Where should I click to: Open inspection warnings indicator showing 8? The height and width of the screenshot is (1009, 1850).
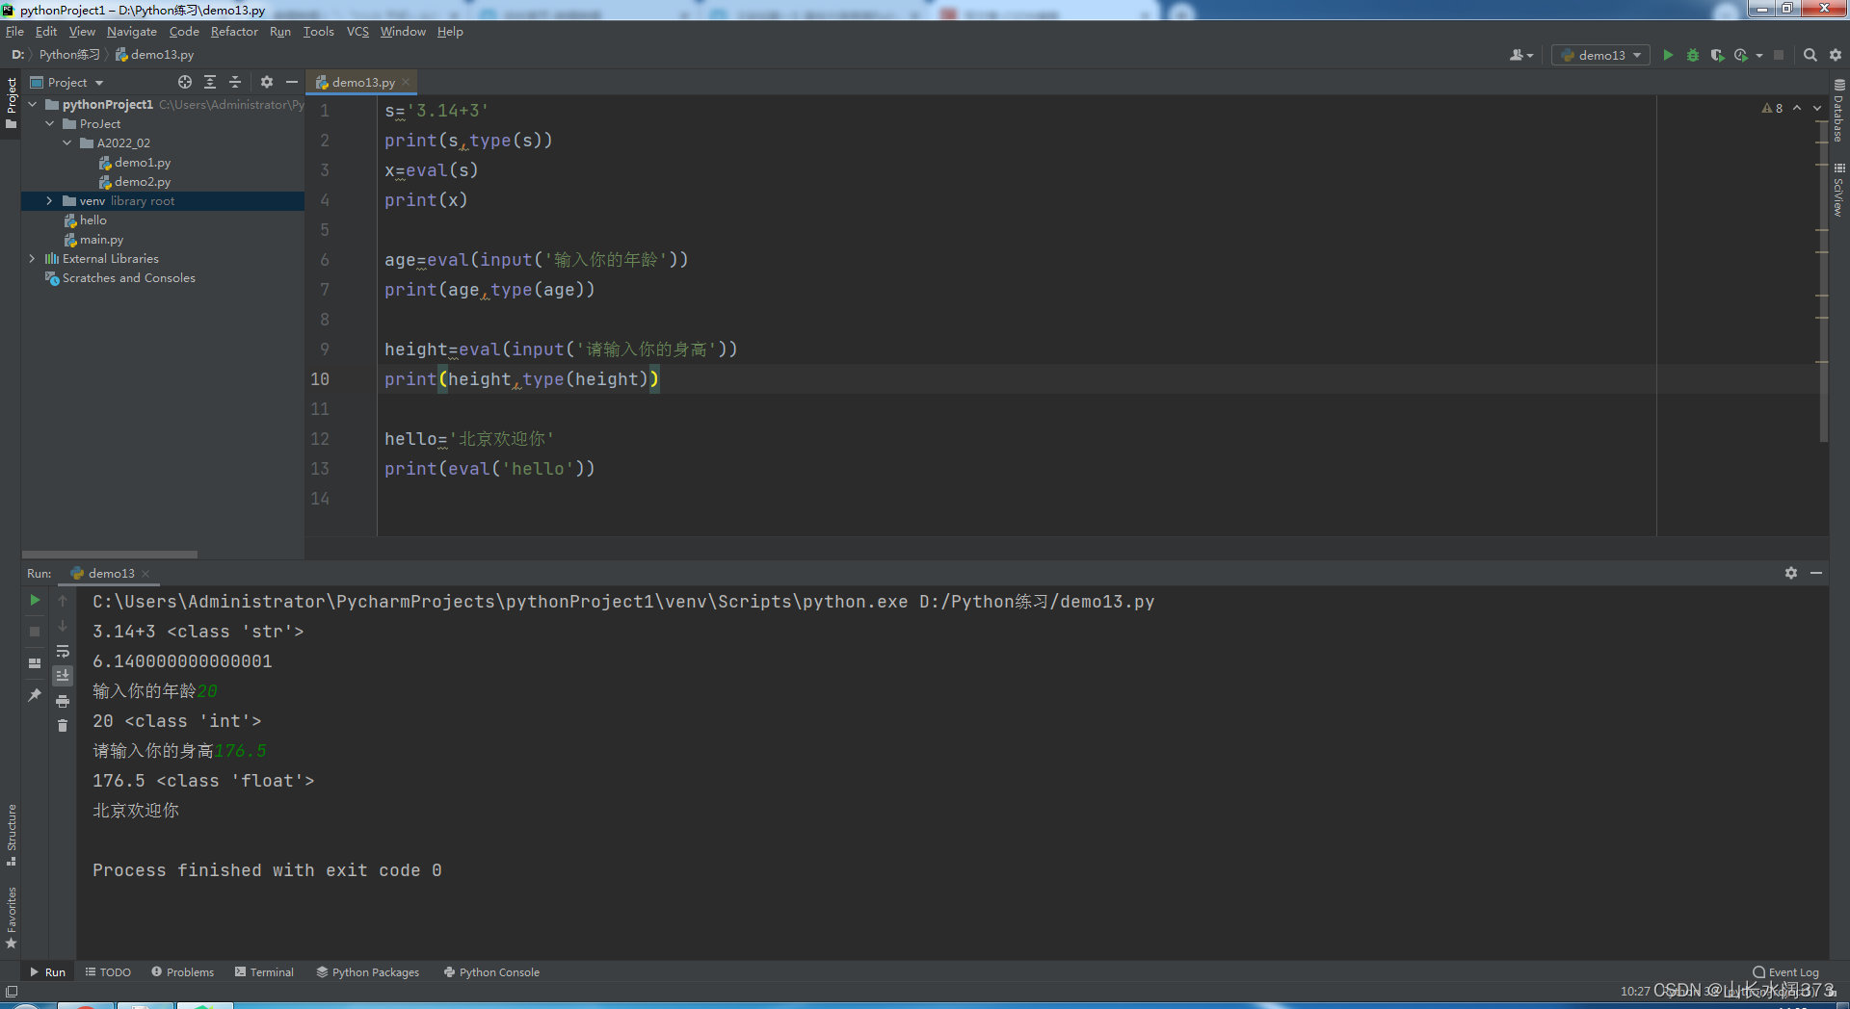click(x=1773, y=108)
